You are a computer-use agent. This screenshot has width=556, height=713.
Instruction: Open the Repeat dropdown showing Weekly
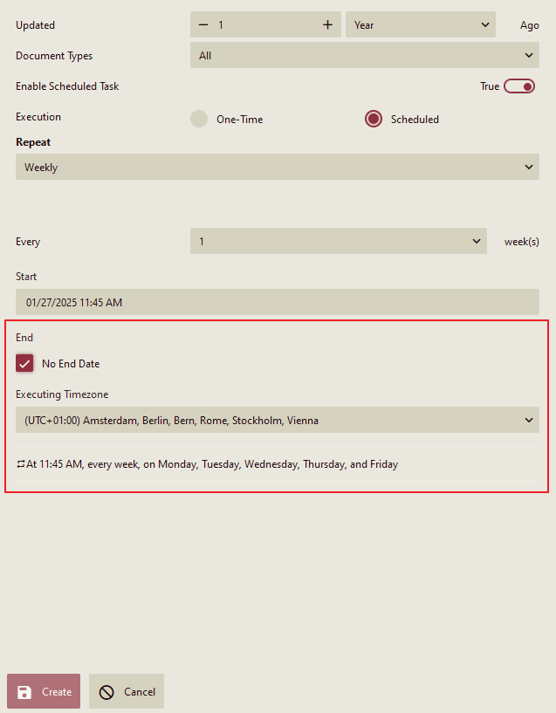click(x=277, y=168)
